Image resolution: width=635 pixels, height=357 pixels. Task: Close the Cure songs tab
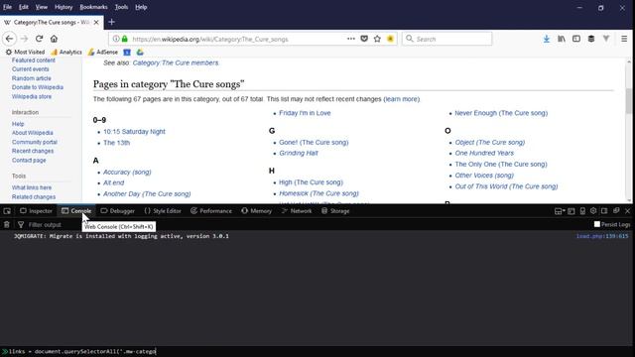[x=96, y=22]
